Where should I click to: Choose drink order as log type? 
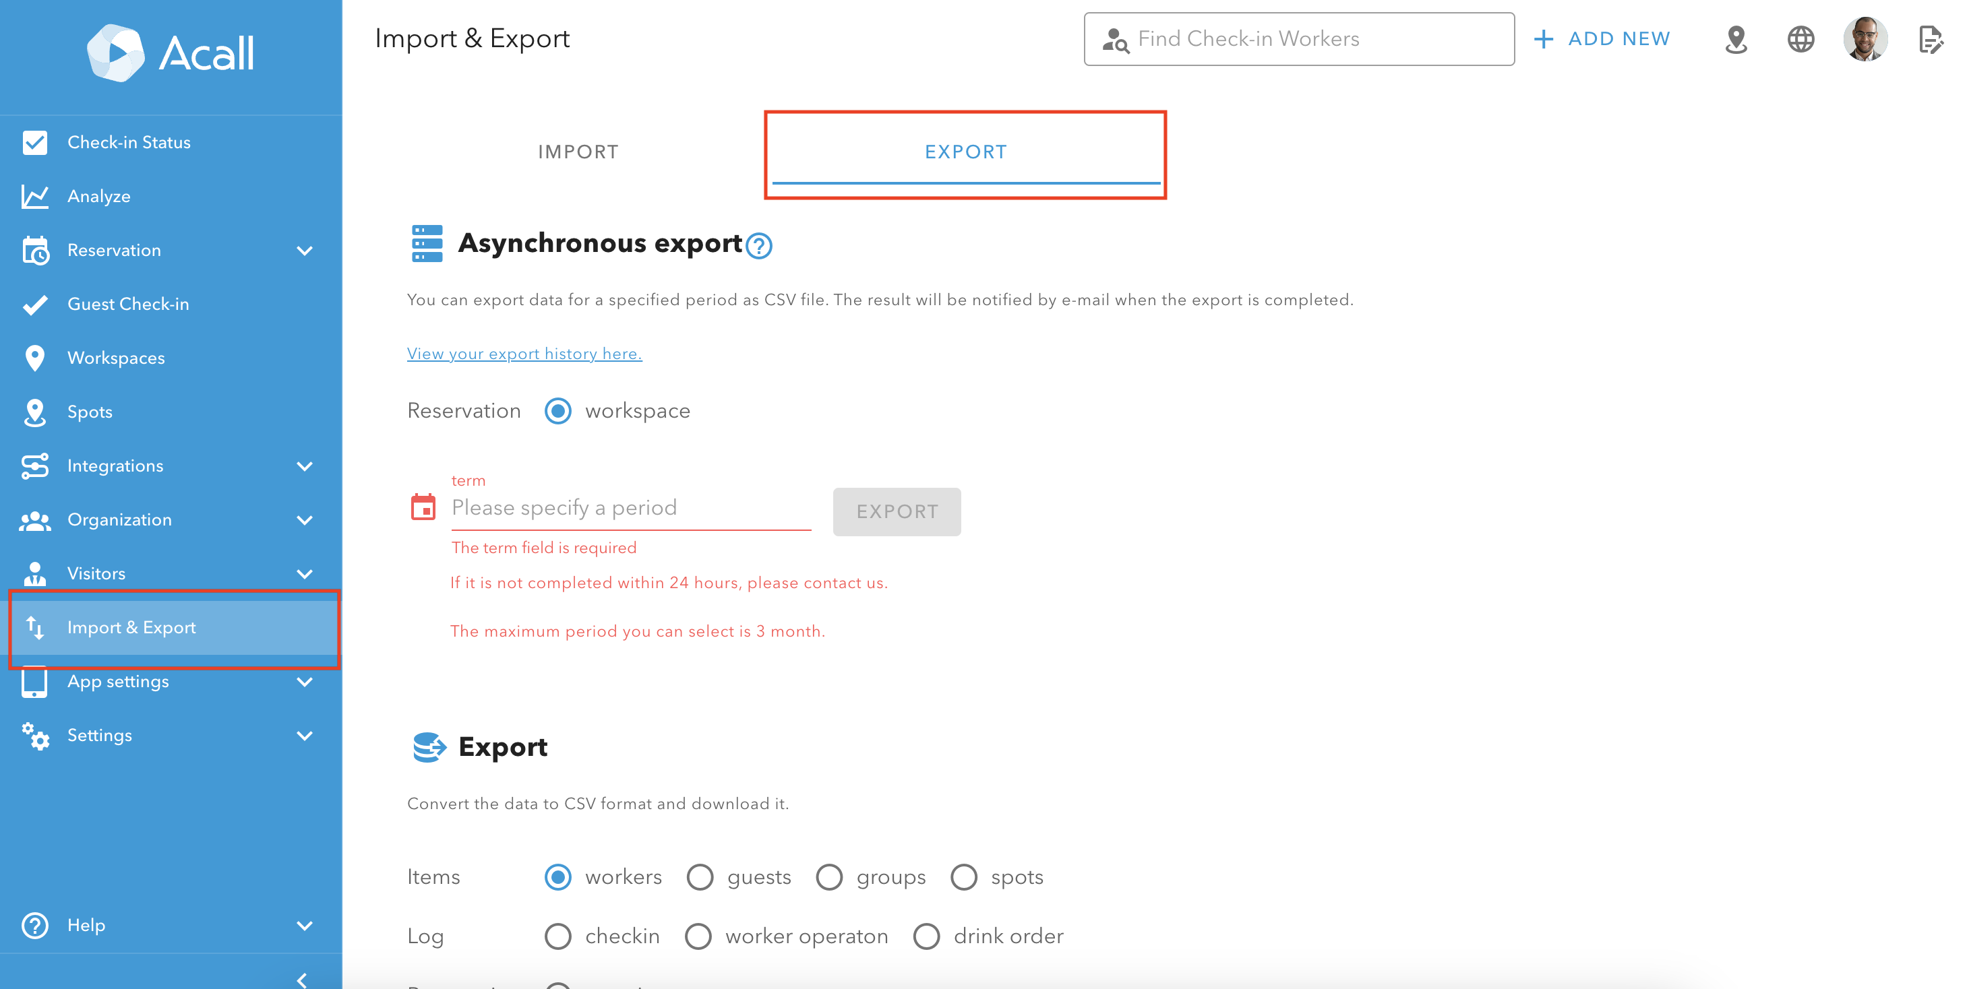point(927,936)
